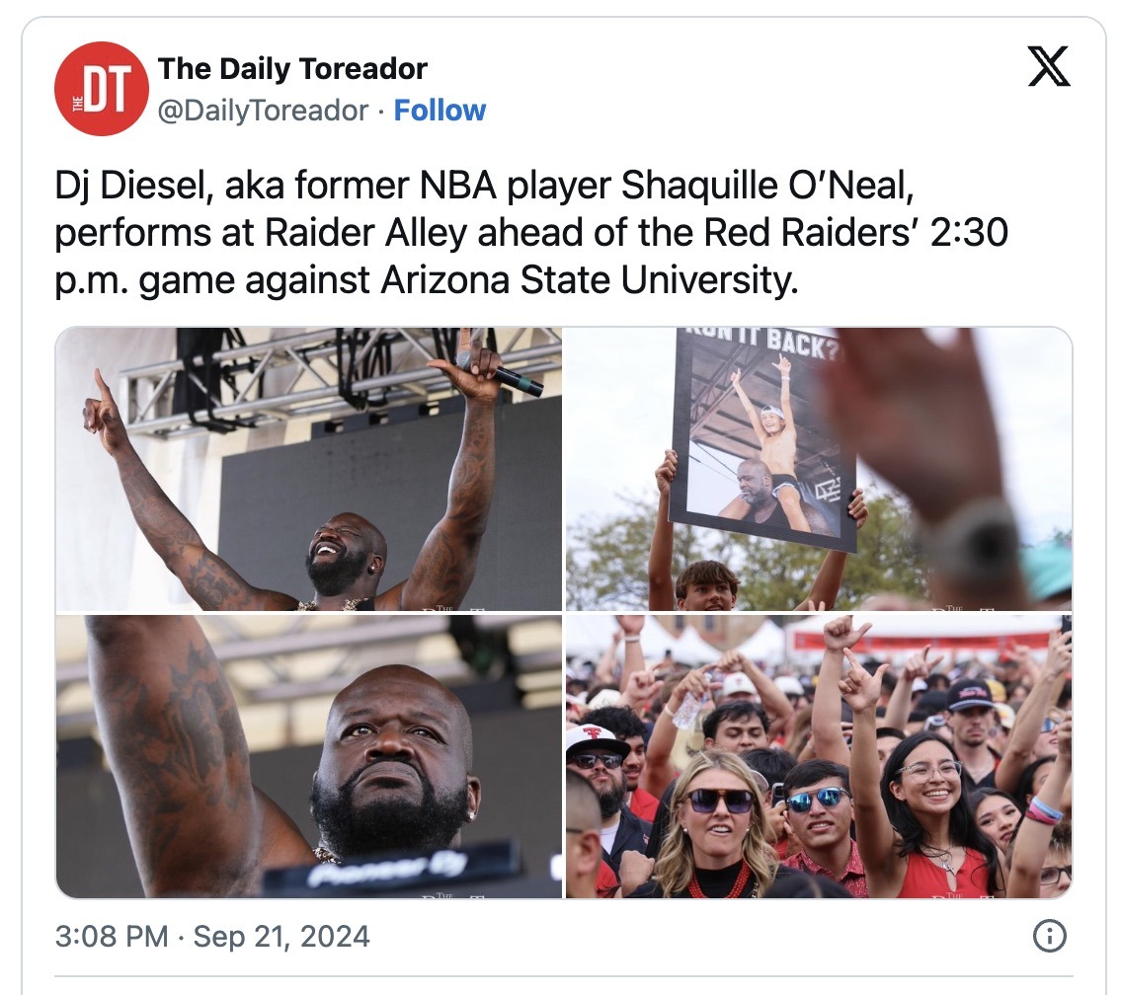Viewport: 1122px width, 995px height.
Task: Click the @DailyToreador handle
Action: pos(263,111)
